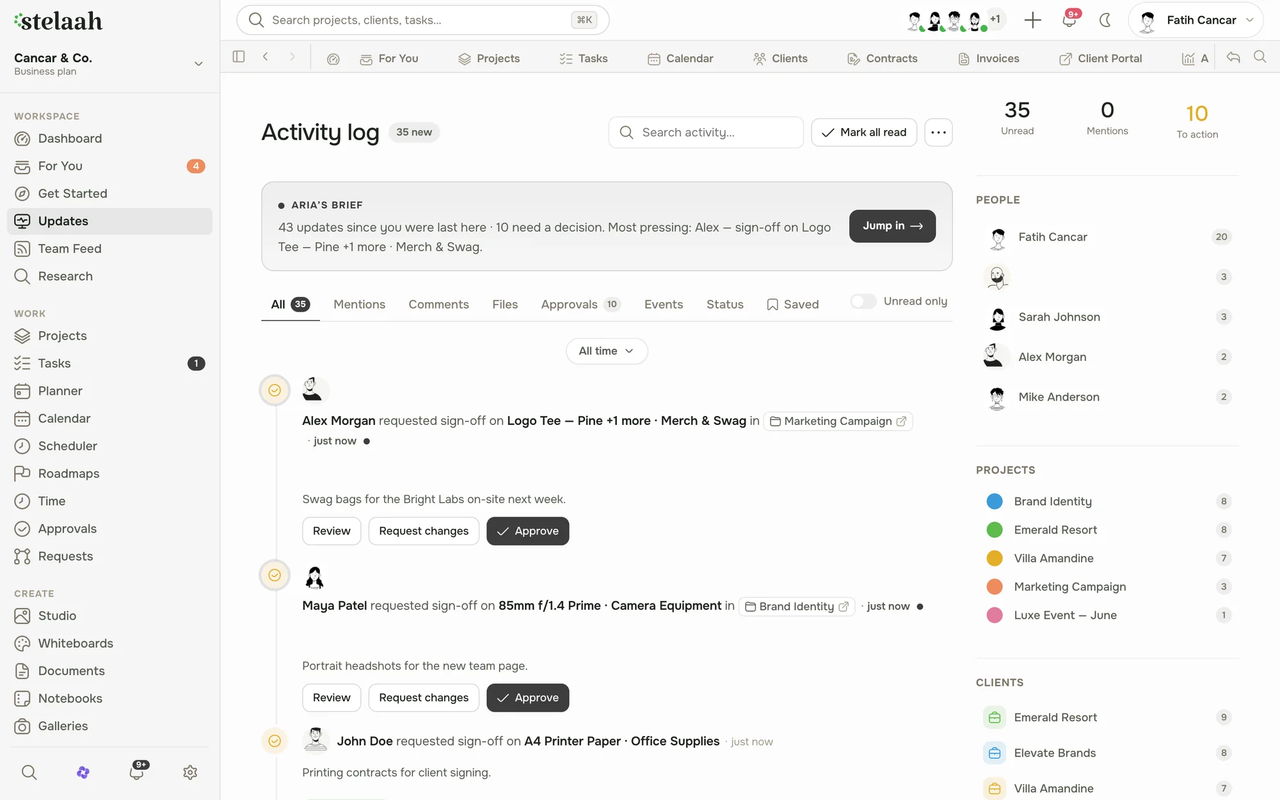
Task: Switch to the Comments tab
Action: coord(438,304)
